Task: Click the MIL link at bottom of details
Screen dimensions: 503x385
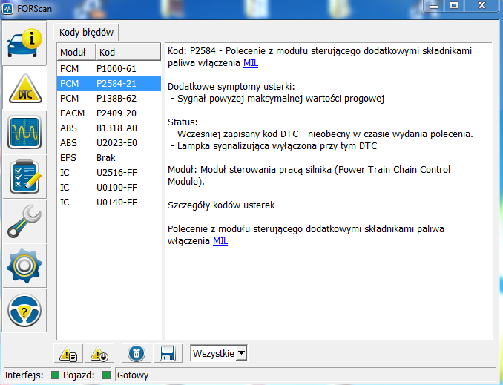Action: click(220, 241)
